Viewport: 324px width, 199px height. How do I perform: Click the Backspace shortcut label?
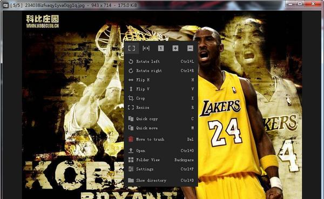(184, 160)
